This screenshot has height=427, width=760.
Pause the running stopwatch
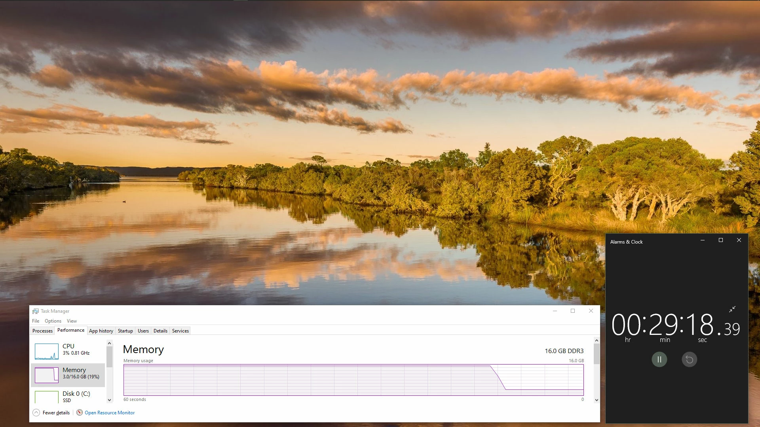[659, 359]
